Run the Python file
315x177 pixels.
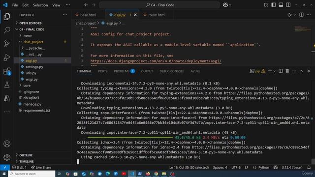coord(290,15)
